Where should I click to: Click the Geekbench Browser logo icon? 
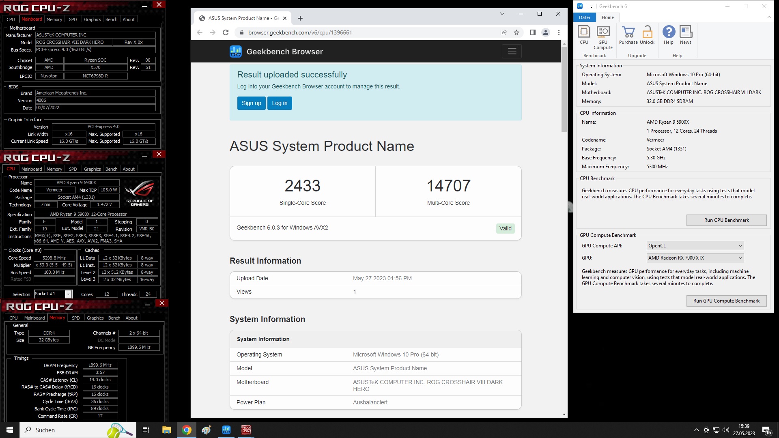point(236,52)
